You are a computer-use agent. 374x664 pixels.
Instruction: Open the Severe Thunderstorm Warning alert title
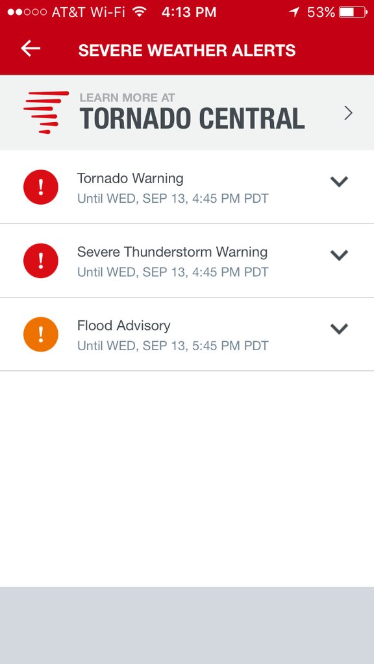172,252
